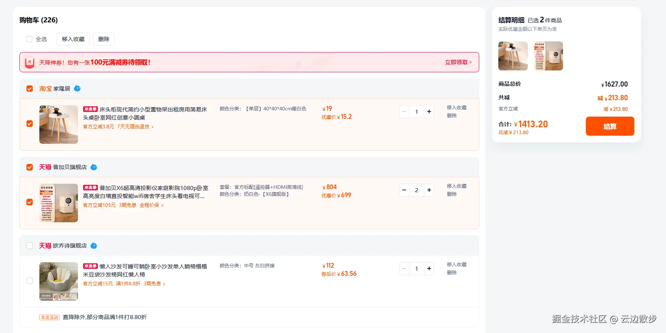This screenshot has height=333, width=666.
Task: Click the red coupon icon in the banner
Action: pos(29,62)
